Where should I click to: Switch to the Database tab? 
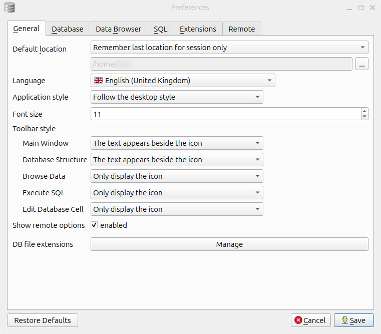click(x=68, y=29)
